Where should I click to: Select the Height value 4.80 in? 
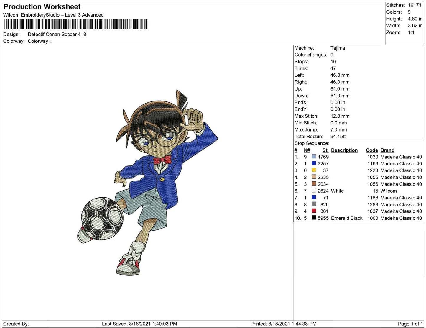click(x=415, y=19)
